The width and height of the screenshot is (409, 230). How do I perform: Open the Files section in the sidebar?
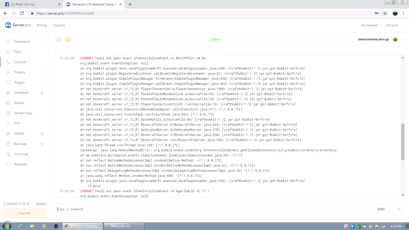(18, 52)
